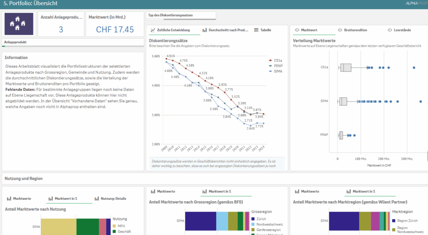
Task: Click the table icon beside Tabelle
Action: click(256, 31)
